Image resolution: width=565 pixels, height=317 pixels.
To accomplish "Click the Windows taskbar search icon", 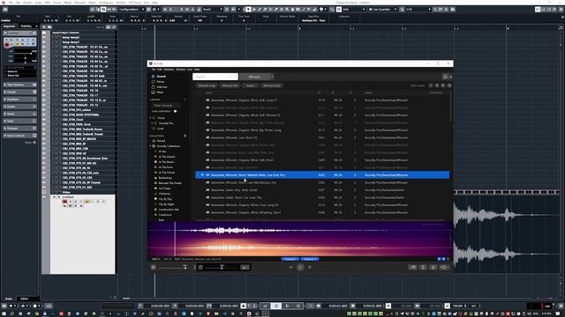I will click(x=11, y=313).
